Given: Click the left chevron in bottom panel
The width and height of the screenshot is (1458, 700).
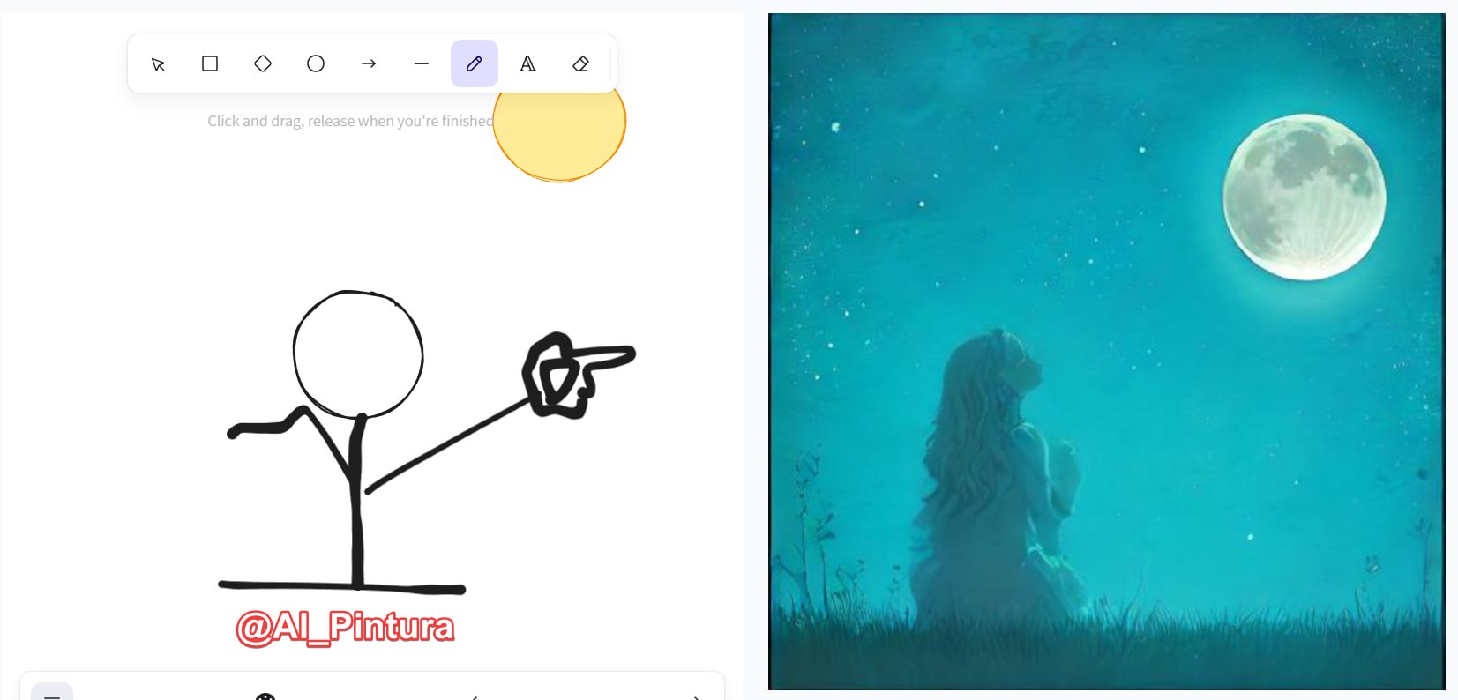Looking at the screenshot, I should tap(475, 697).
